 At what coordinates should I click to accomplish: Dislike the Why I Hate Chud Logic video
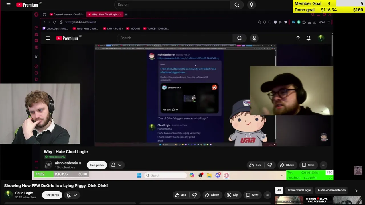pyautogui.click(x=270, y=165)
